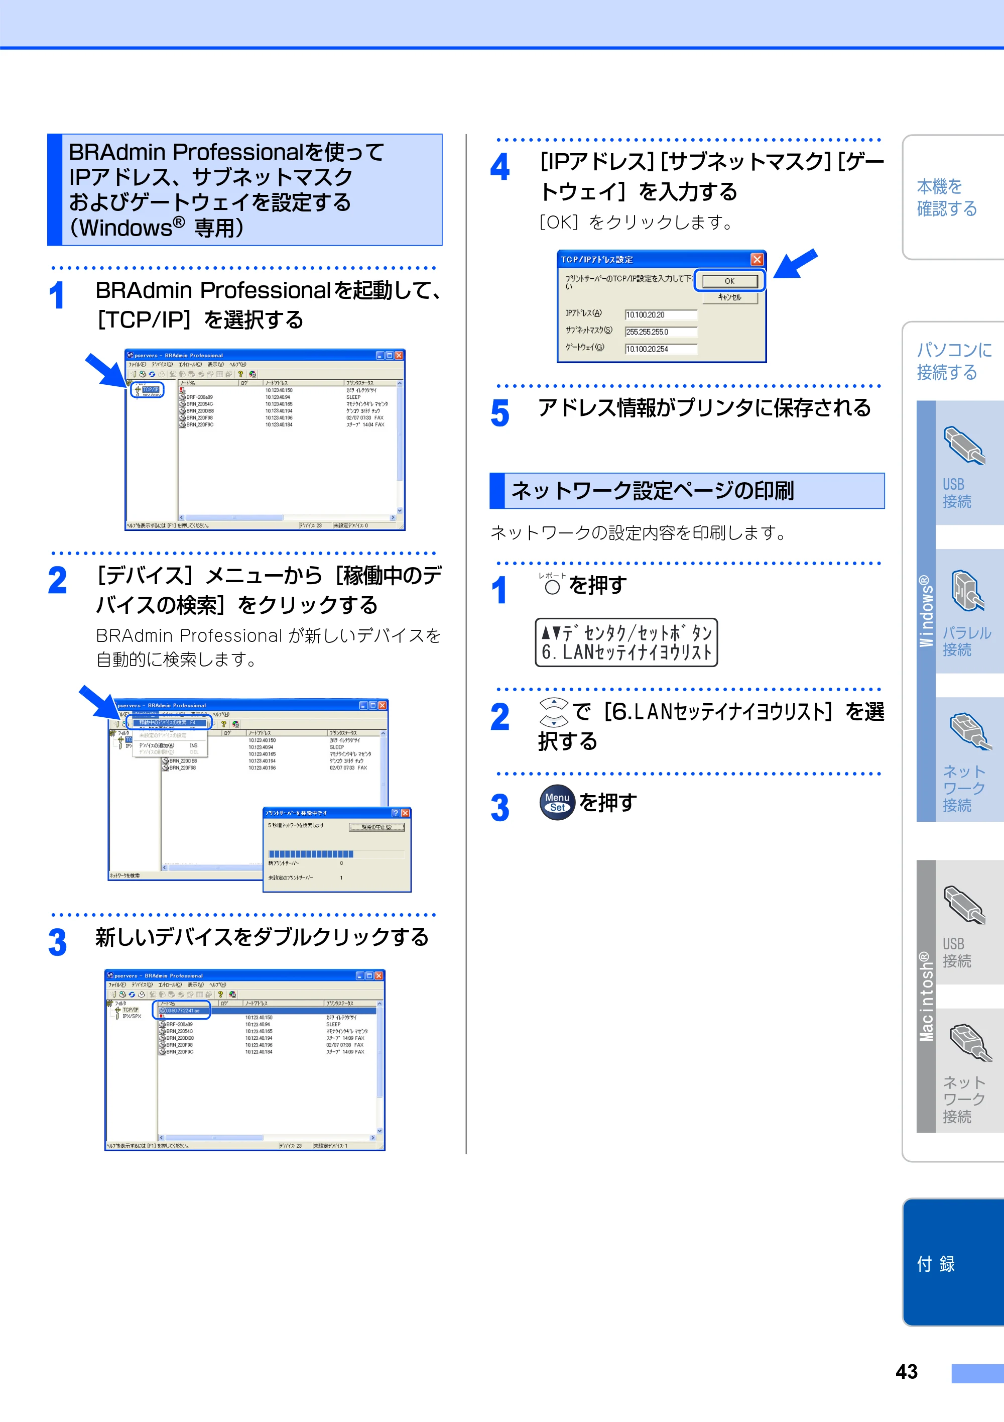Click printer icon beside BRN_22054C in step 1 list
The image size is (1004, 1422).
[x=183, y=404]
